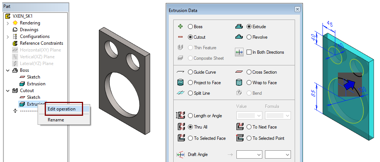The width and height of the screenshot is (380, 162).
Task: Close the Extrusion Data dialog
Action: pos(297,9)
